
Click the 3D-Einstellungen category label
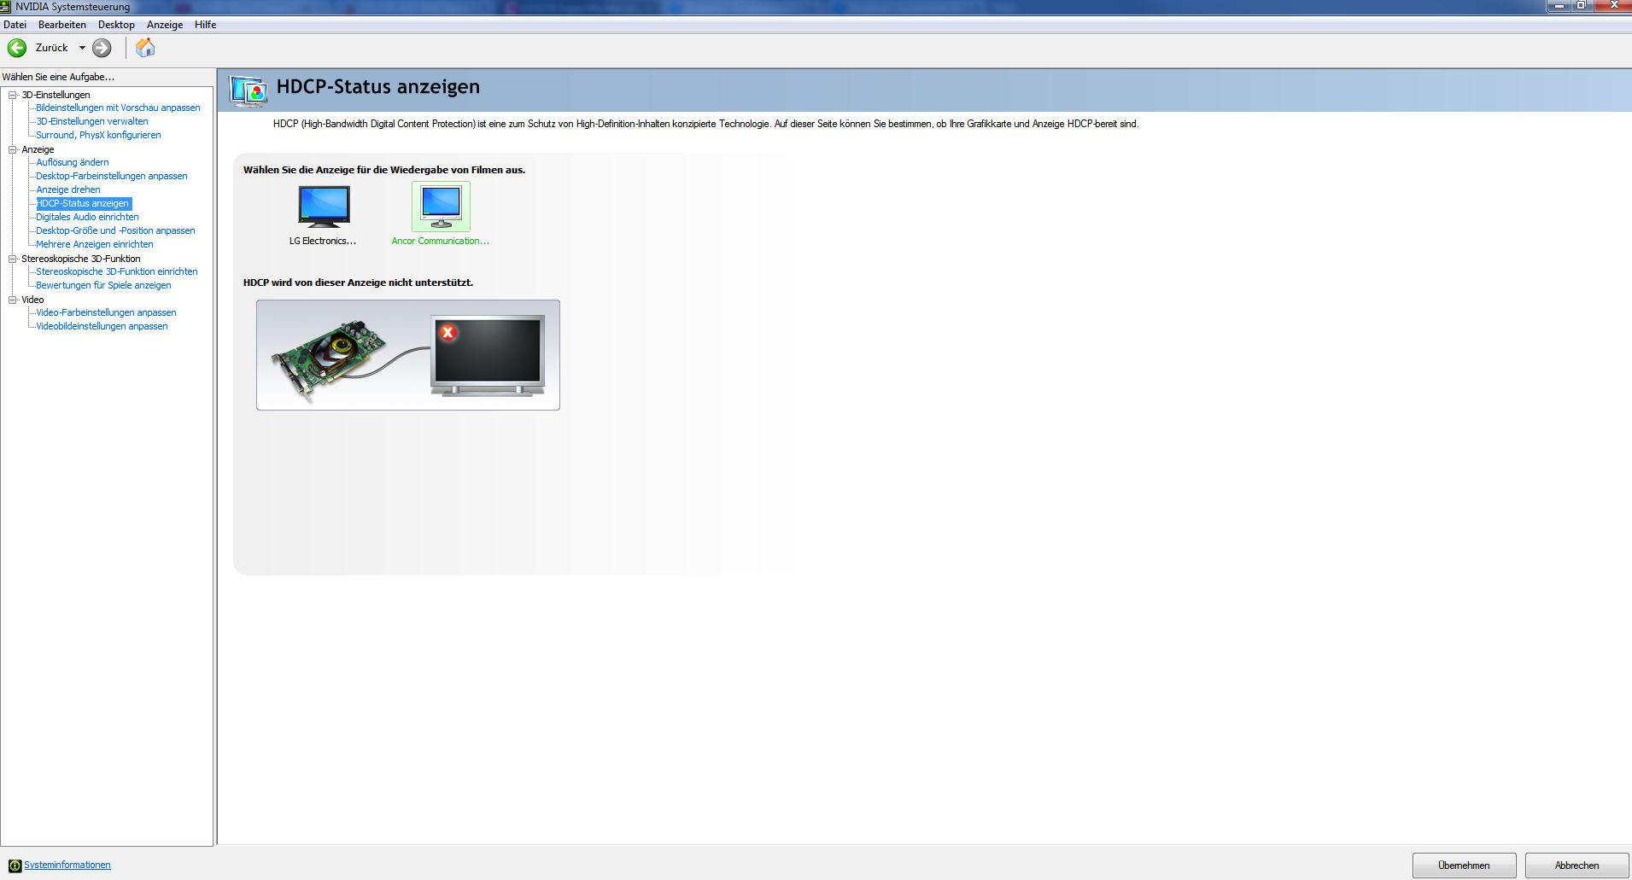coord(56,95)
